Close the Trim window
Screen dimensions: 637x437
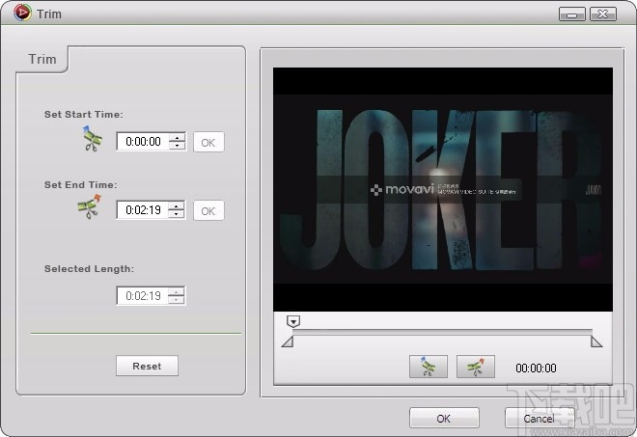point(603,14)
